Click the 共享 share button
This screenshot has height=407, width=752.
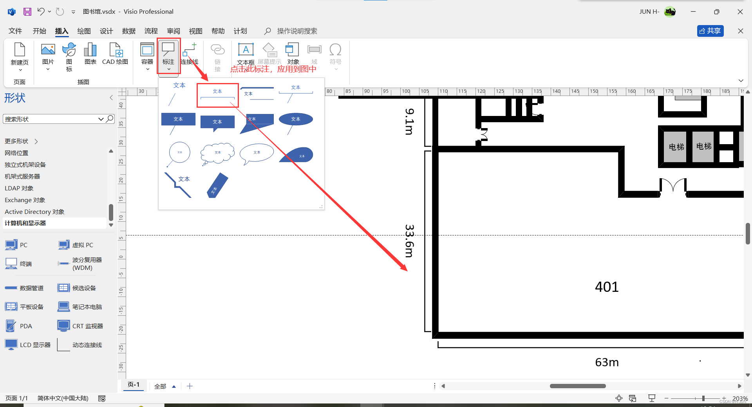click(x=710, y=31)
